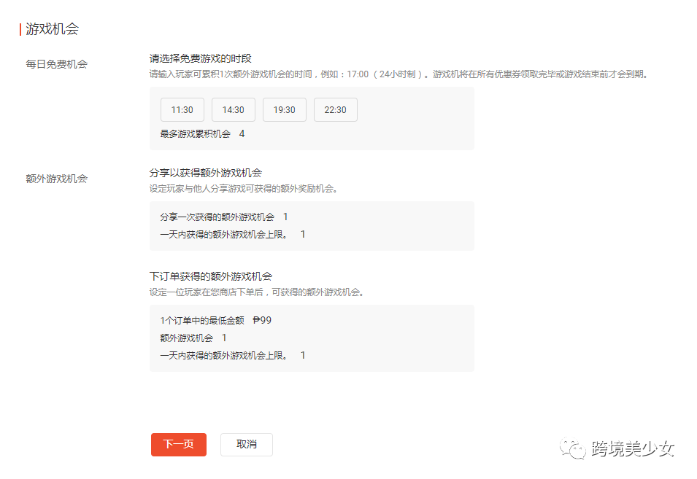Click the minimum order amount ₱99 value

coord(263,320)
